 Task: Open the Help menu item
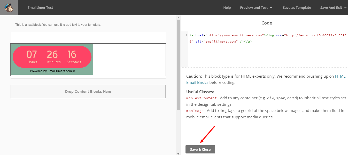coord(227,7)
